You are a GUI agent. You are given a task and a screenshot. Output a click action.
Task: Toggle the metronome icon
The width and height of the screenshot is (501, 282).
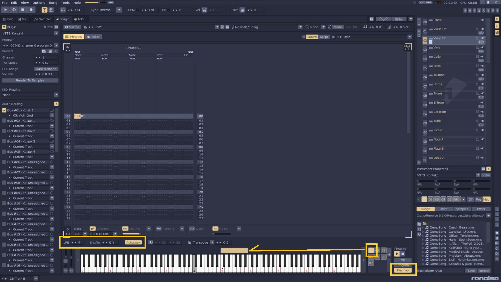point(51,10)
